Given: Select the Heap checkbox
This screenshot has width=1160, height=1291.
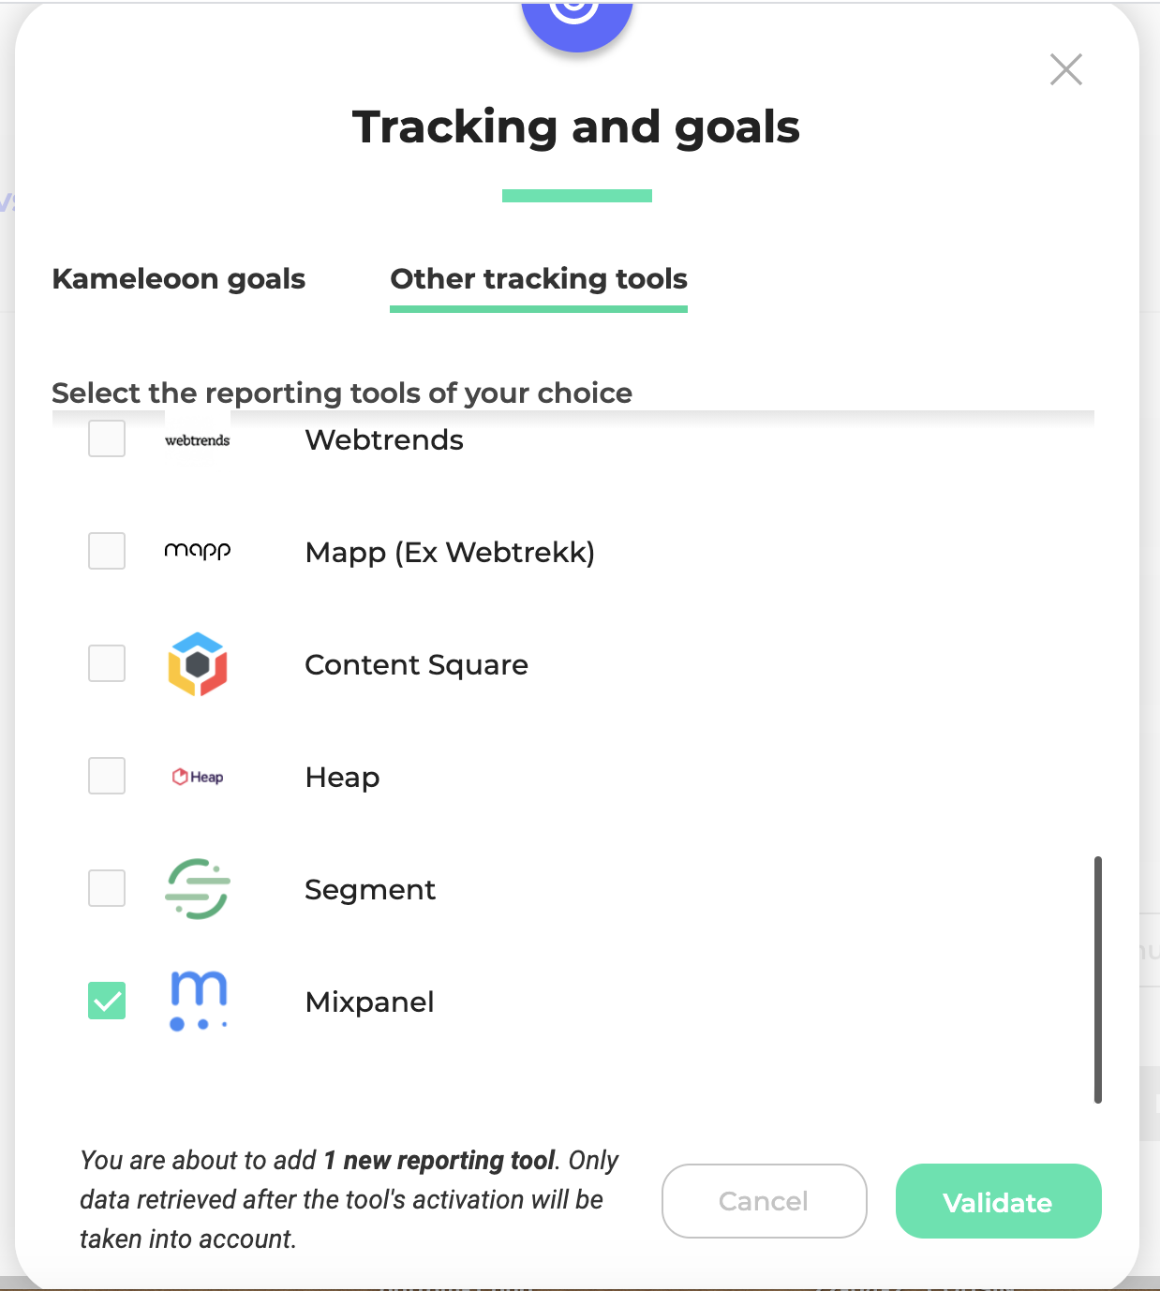Looking at the screenshot, I should (107, 776).
